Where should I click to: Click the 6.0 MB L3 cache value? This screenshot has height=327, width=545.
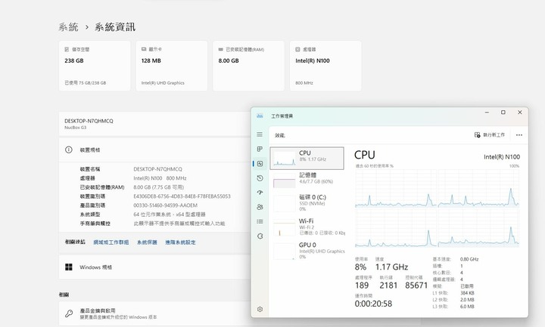pyautogui.click(x=467, y=307)
